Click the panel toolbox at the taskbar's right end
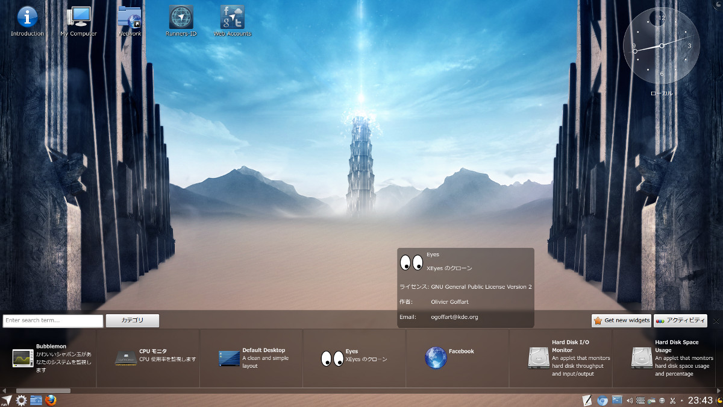The width and height of the screenshot is (723, 407). coord(719,400)
